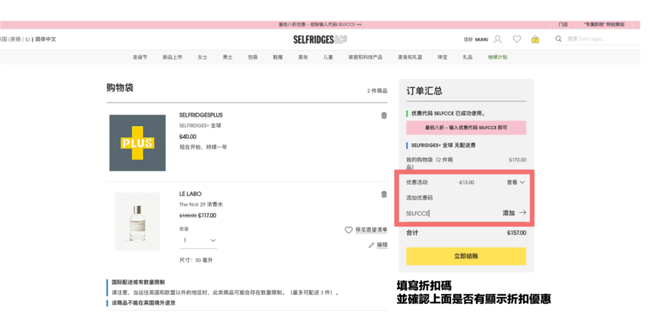The width and height of the screenshot is (648, 323).
Task: Open the 家居和科技产品 menu
Action: 365,58
